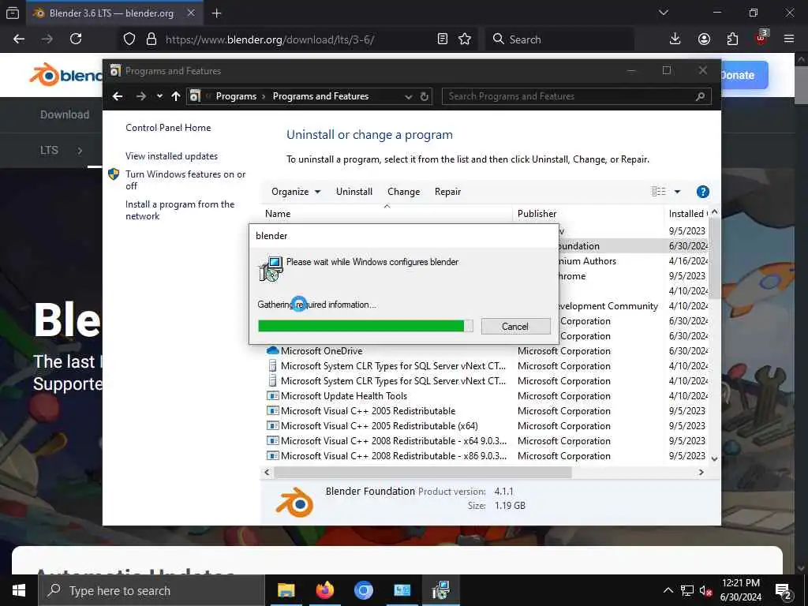Open Control Panel help icon

pyautogui.click(x=702, y=192)
